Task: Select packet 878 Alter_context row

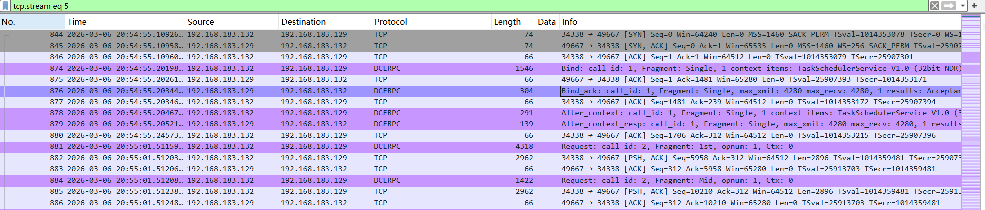Action: pos(480,113)
